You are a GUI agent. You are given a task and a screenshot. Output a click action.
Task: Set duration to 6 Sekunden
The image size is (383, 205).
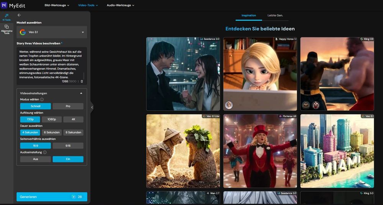pyautogui.click(x=52, y=133)
